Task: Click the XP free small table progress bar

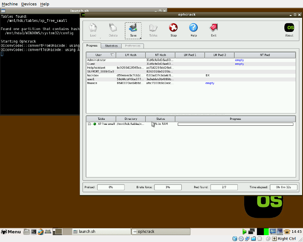Action: [x=236, y=124]
